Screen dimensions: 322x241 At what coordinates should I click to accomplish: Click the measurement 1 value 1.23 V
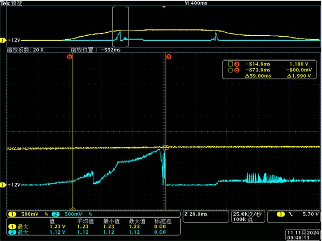point(58,227)
